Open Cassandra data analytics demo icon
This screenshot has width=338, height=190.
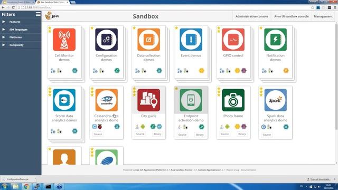(x=107, y=100)
